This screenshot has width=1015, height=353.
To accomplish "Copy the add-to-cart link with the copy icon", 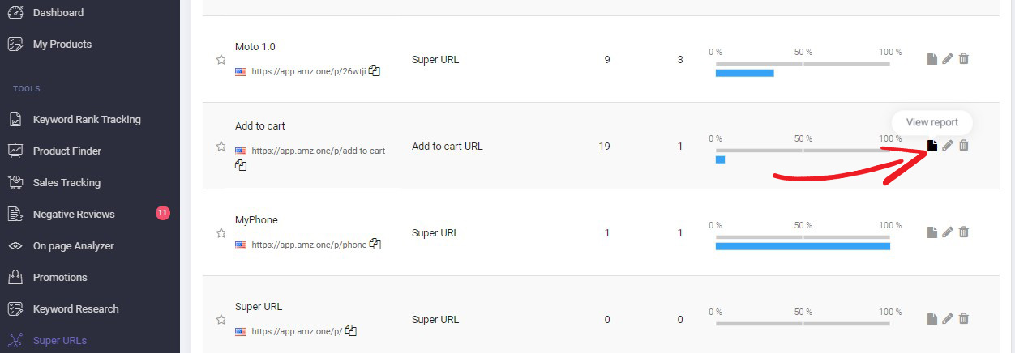I will click(x=241, y=165).
